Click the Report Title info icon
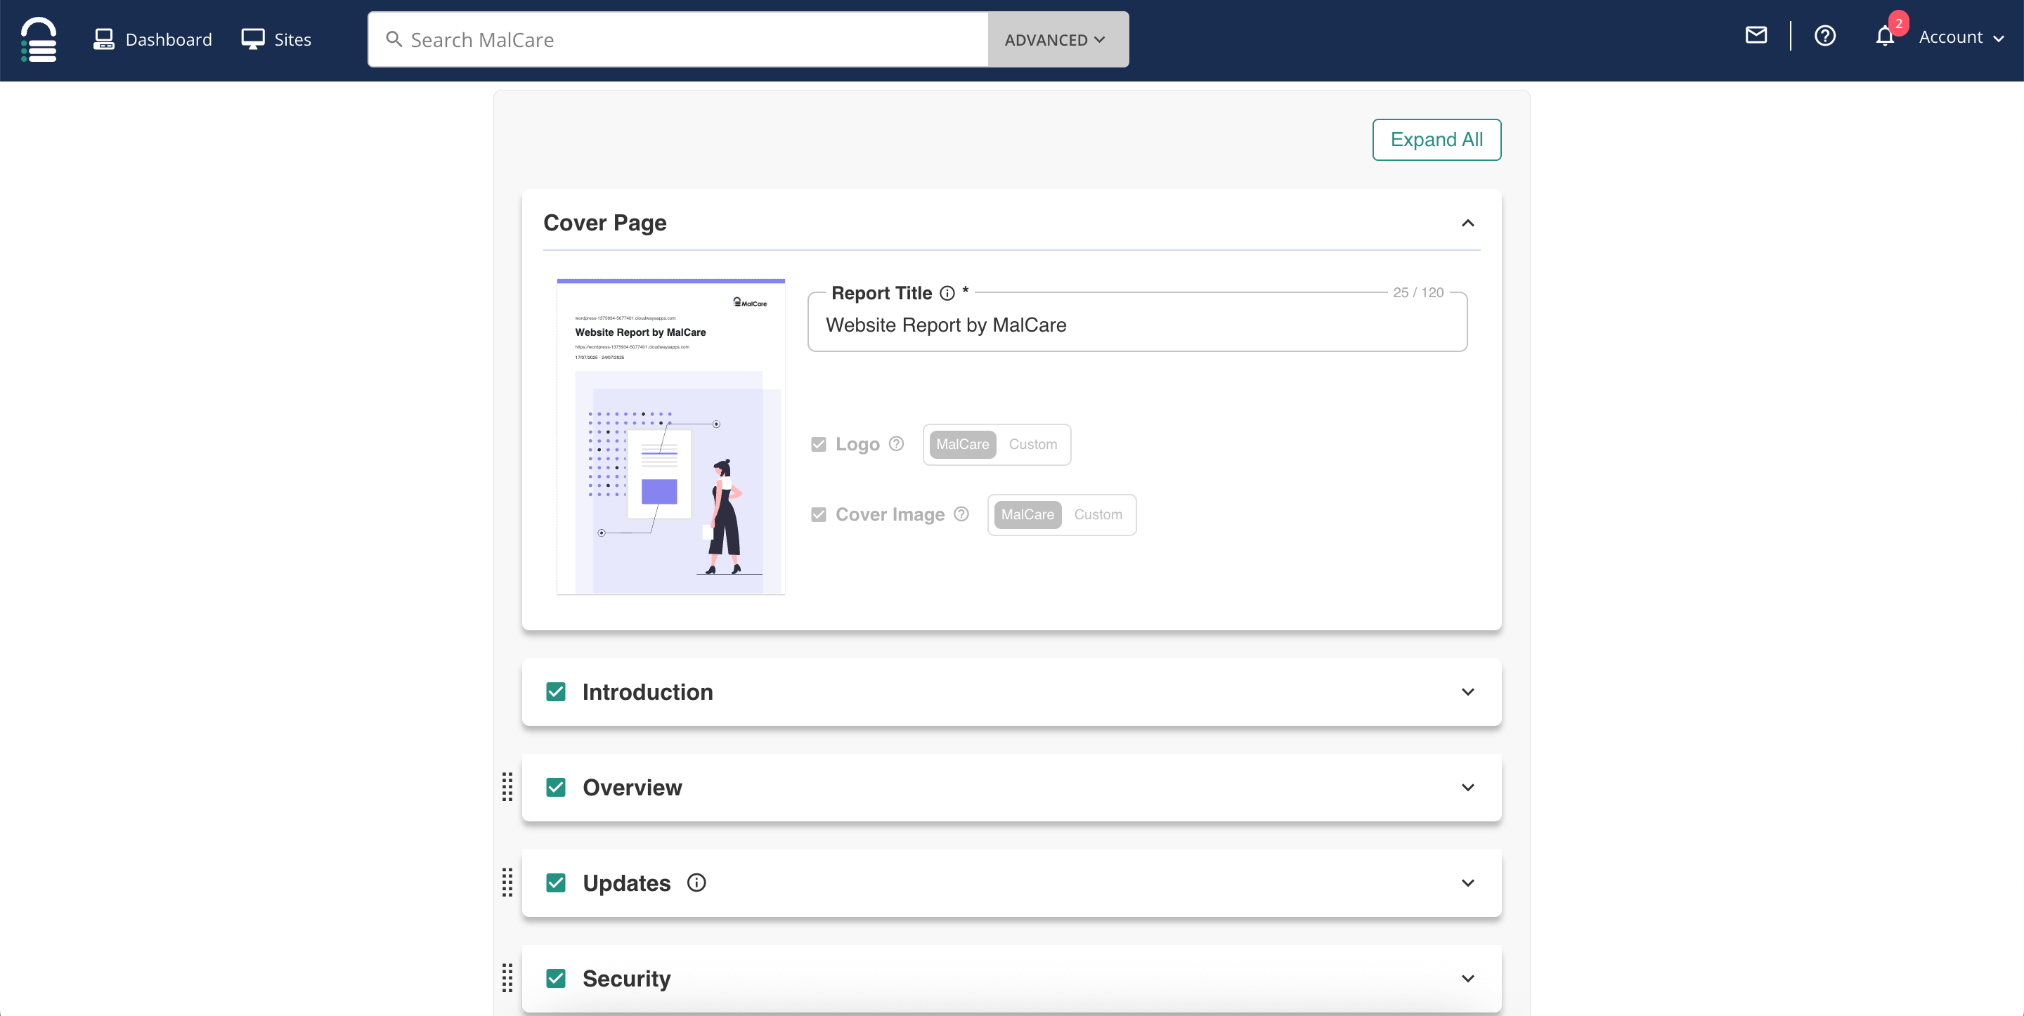Screen dimensions: 2024x1016 (x=947, y=293)
